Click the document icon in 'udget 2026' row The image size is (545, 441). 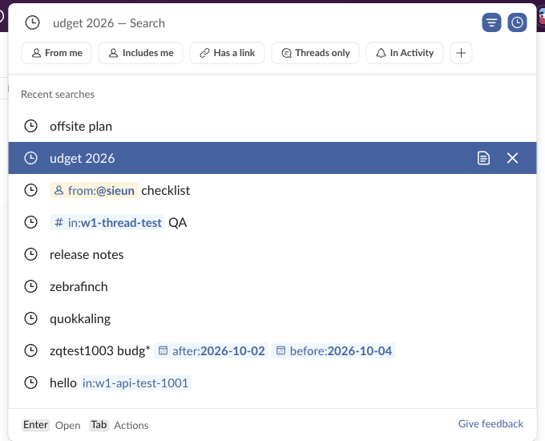tap(483, 158)
